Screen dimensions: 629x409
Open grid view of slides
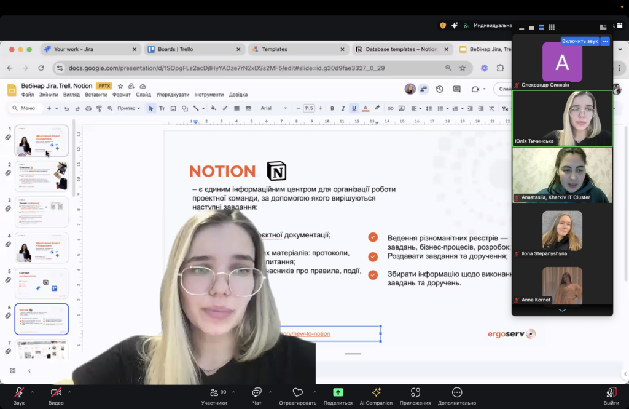pyautogui.click(x=13, y=371)
